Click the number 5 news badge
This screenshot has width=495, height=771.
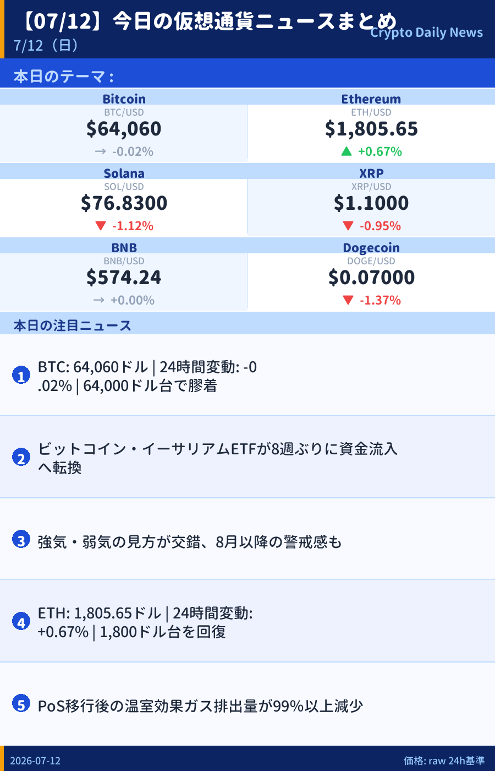coord(21,704)
